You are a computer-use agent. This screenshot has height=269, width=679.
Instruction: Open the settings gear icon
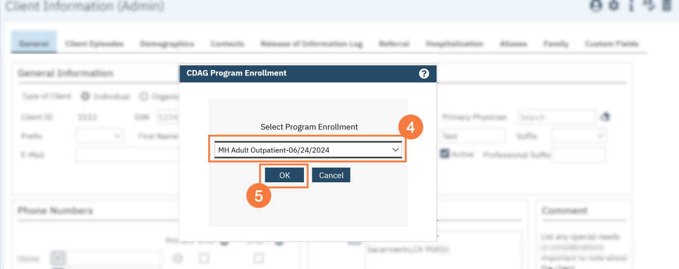click(614, 6)
